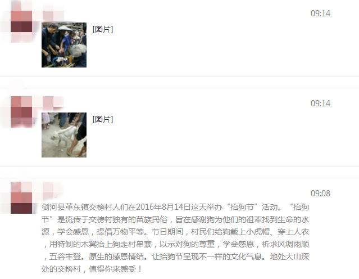Select the message text about 抬狗节 festival

[x=175, y=238]
